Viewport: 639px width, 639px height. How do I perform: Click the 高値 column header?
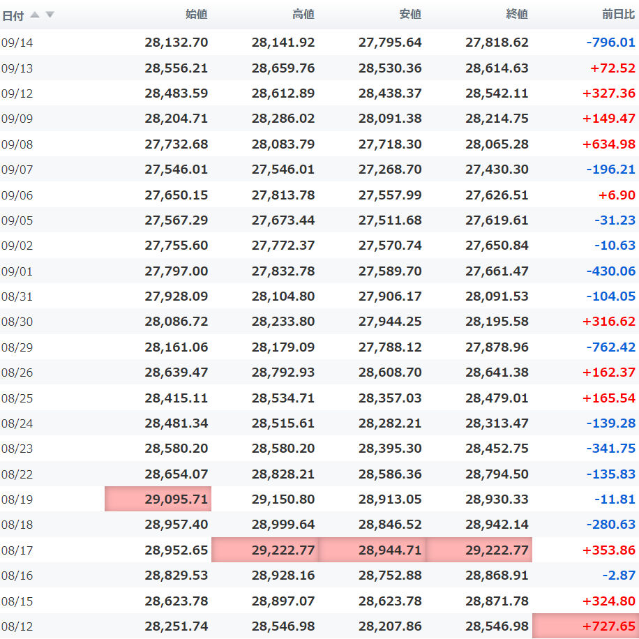(303, 14)
